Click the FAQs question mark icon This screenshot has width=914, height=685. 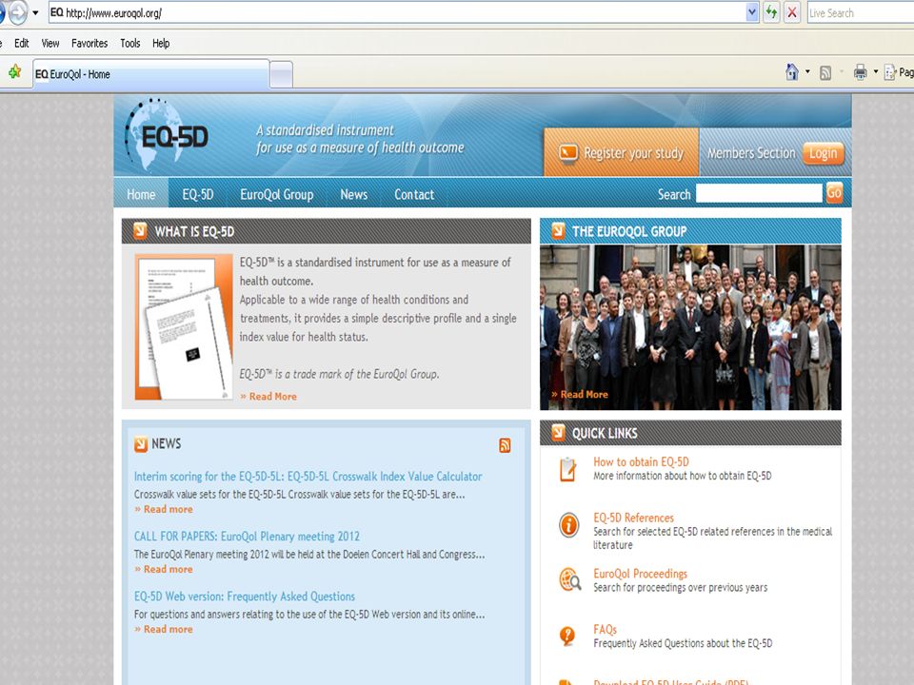coord(567,635)
